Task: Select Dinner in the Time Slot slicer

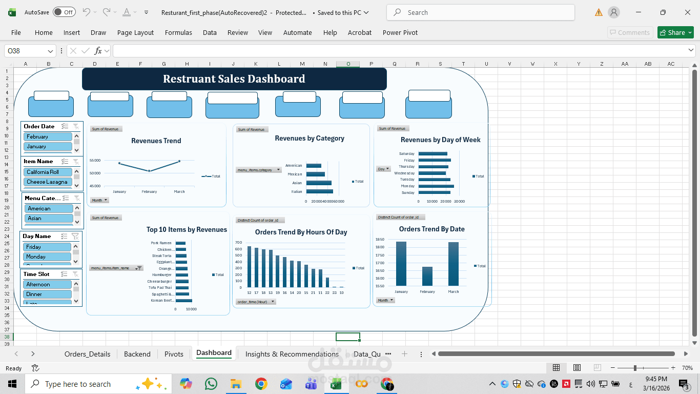Action: (x=47, y=294)
